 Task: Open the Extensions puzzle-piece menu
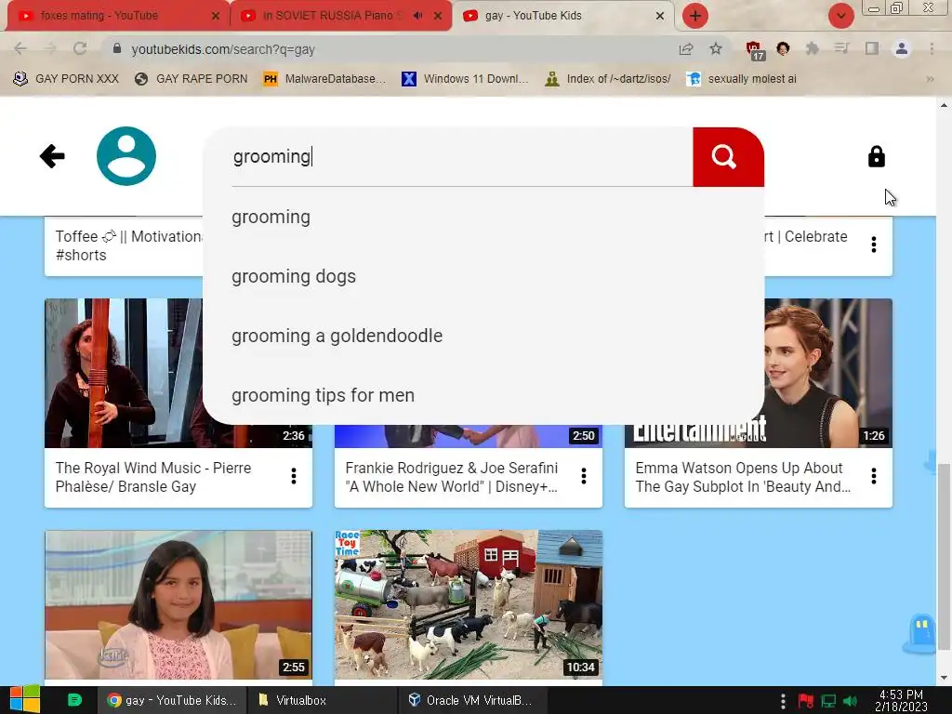[x=812, y=48]
